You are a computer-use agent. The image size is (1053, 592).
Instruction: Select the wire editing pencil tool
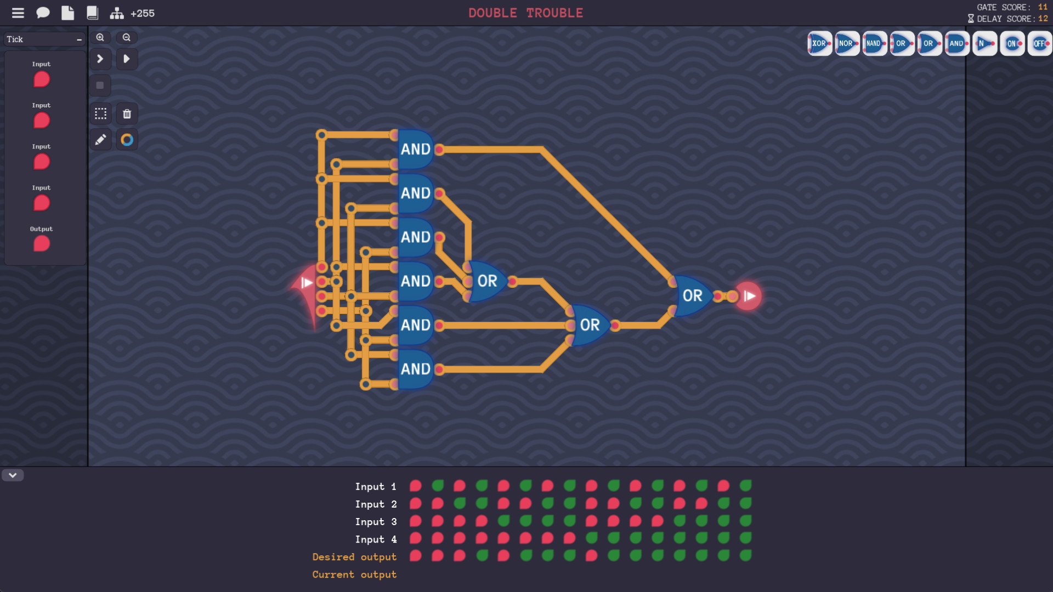tap(100, 139)
